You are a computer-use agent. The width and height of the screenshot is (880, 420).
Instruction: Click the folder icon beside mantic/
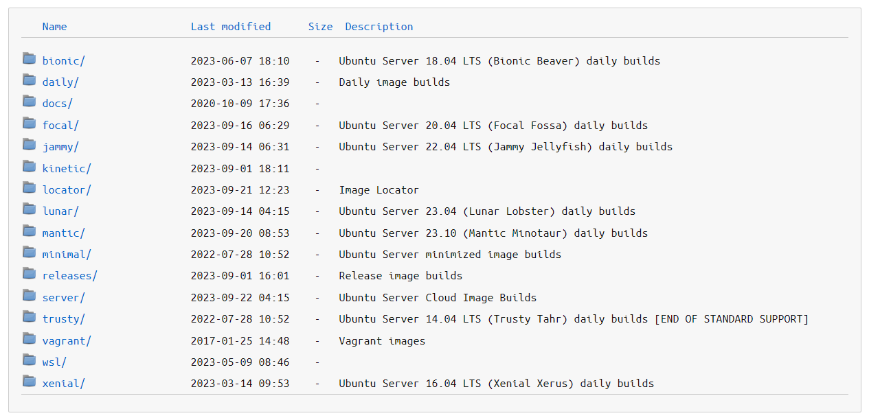click(x=29, y=231)
